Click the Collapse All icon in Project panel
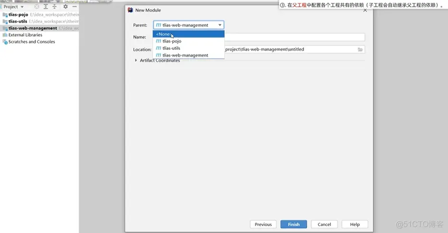 (x=55, y=7)
